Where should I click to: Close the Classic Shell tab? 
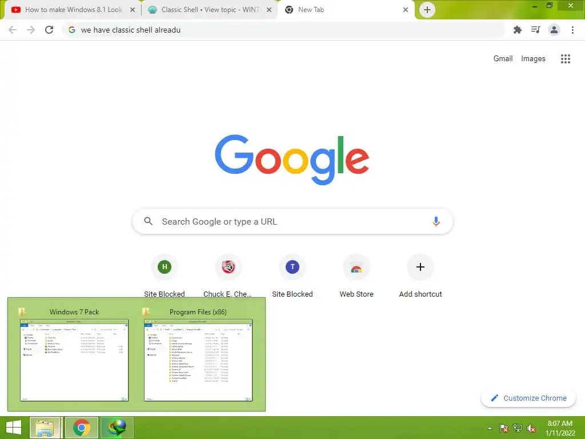point(269,10)
